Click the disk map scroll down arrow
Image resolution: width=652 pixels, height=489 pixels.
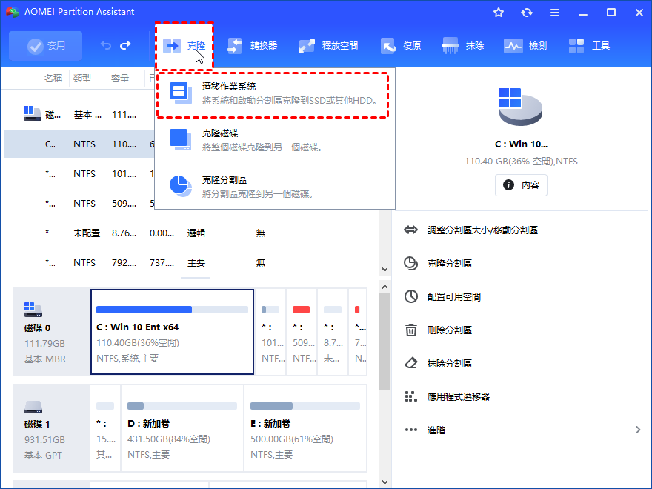pyautogui.click(x=385, y=482)
